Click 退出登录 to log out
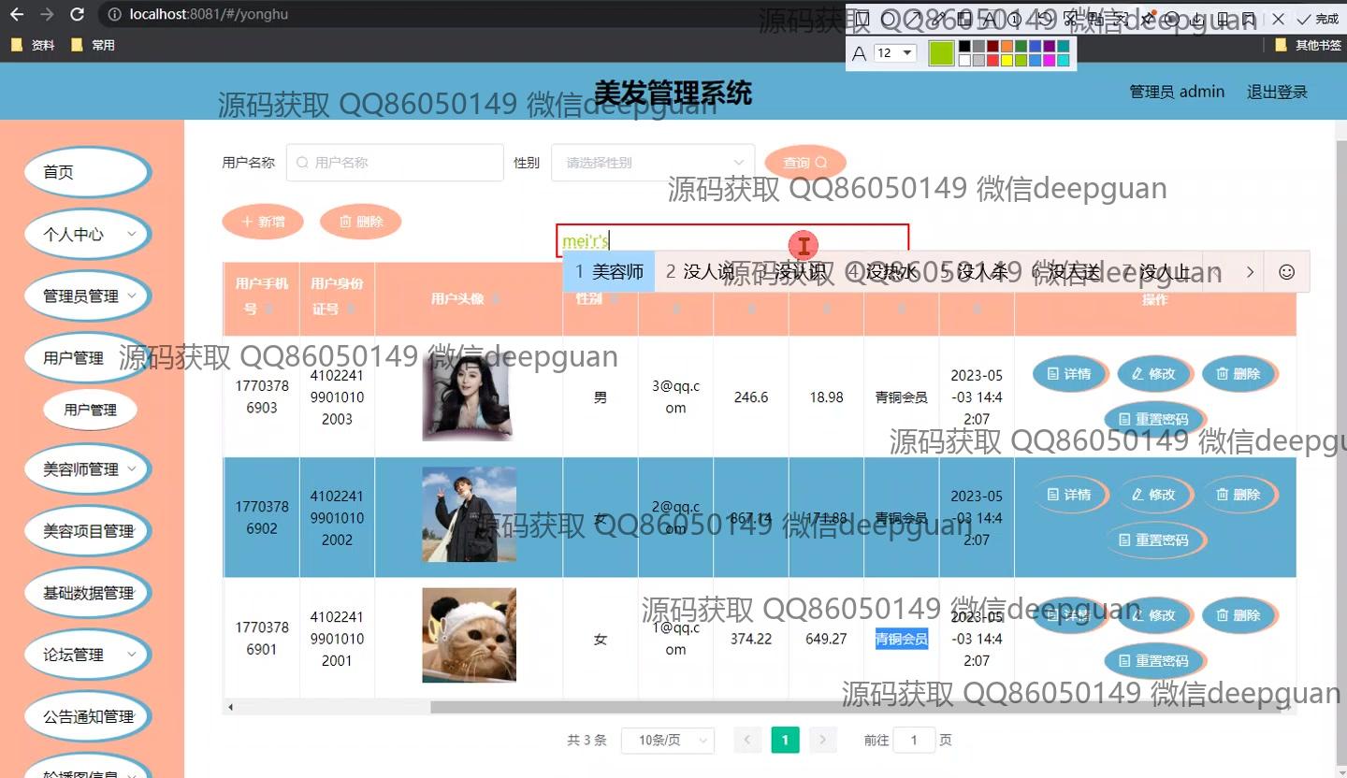1347x778 pixels. tap(1277, 92)
